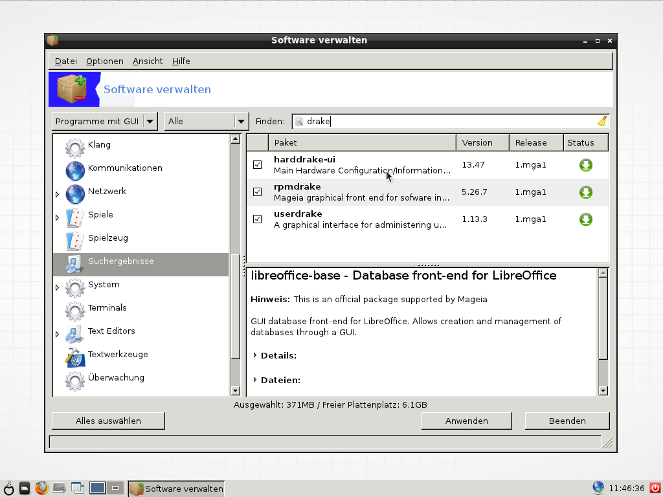The width and height of the screenshot is (663, 497).
Task: Click the harddrake-ui install status icon
Action: point(585,165)
